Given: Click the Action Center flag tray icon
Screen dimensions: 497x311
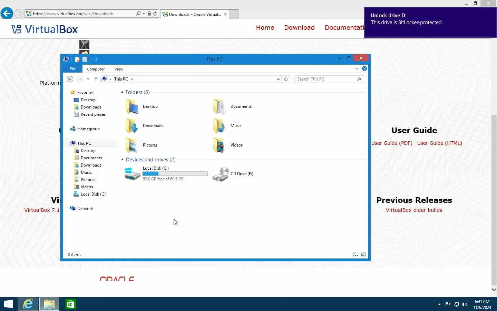Looking at the screenshot, I should [448, 304].
